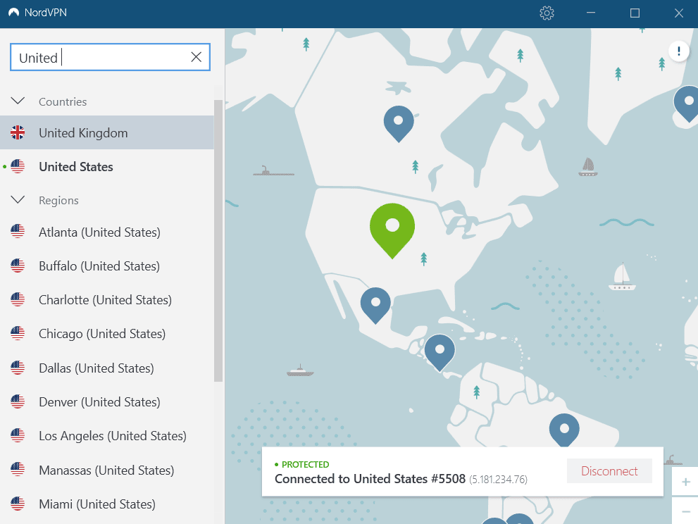Maximize the NordVPN window
Screen dimensions: 698x524
coord(635,13)
